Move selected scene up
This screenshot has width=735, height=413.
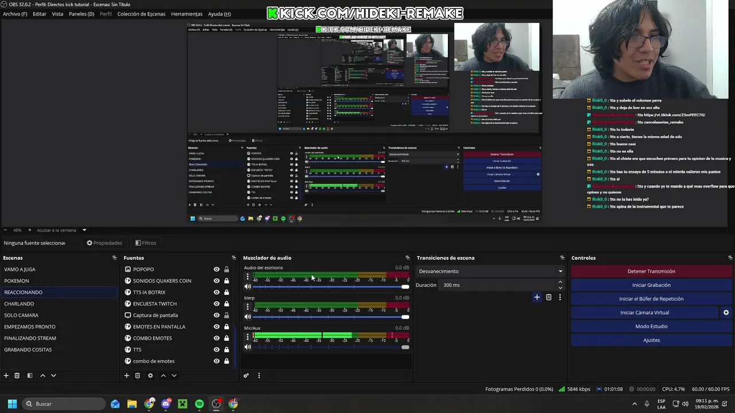tap(42, 376)
